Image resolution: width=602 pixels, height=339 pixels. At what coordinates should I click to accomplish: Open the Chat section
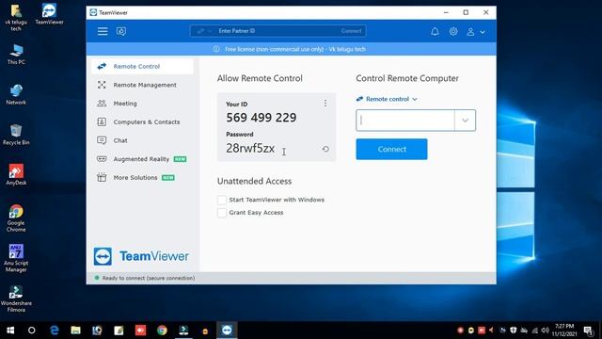coord(142,140)
